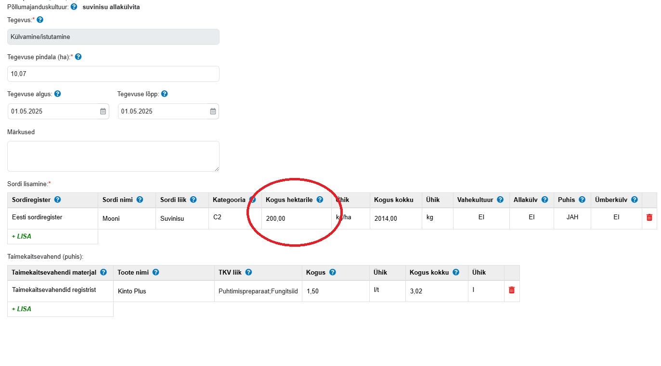Delete the Kinto Plus product row
This screenshot has width=661, height=366.
(x=511, y=290)
